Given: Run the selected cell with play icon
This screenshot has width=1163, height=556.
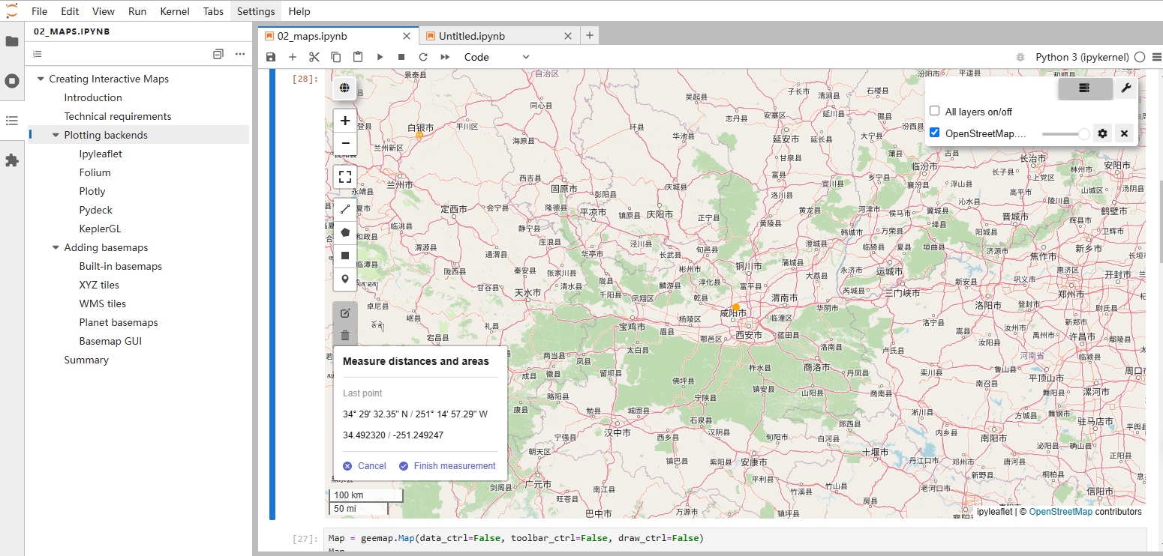Looking at the screenshot, I should [x=380, y=57].
